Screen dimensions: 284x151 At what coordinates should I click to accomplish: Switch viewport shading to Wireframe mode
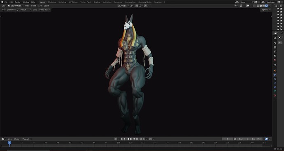pyautogui.click(x=258, y=6)
